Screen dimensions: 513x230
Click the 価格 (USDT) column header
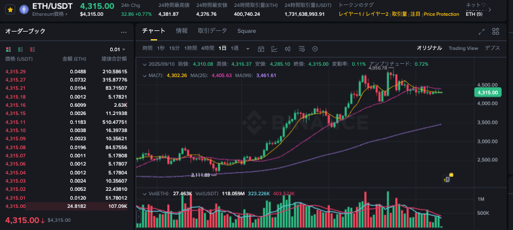pyautogui.click(x=19, y=59)
